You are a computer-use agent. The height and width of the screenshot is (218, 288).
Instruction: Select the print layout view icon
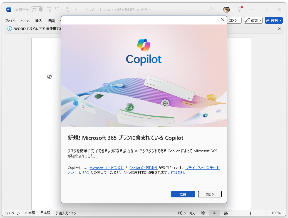point(214,213)
